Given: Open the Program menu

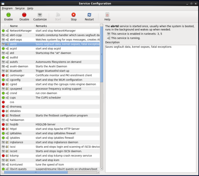Looking at the screenshot, I should (7, 8).
